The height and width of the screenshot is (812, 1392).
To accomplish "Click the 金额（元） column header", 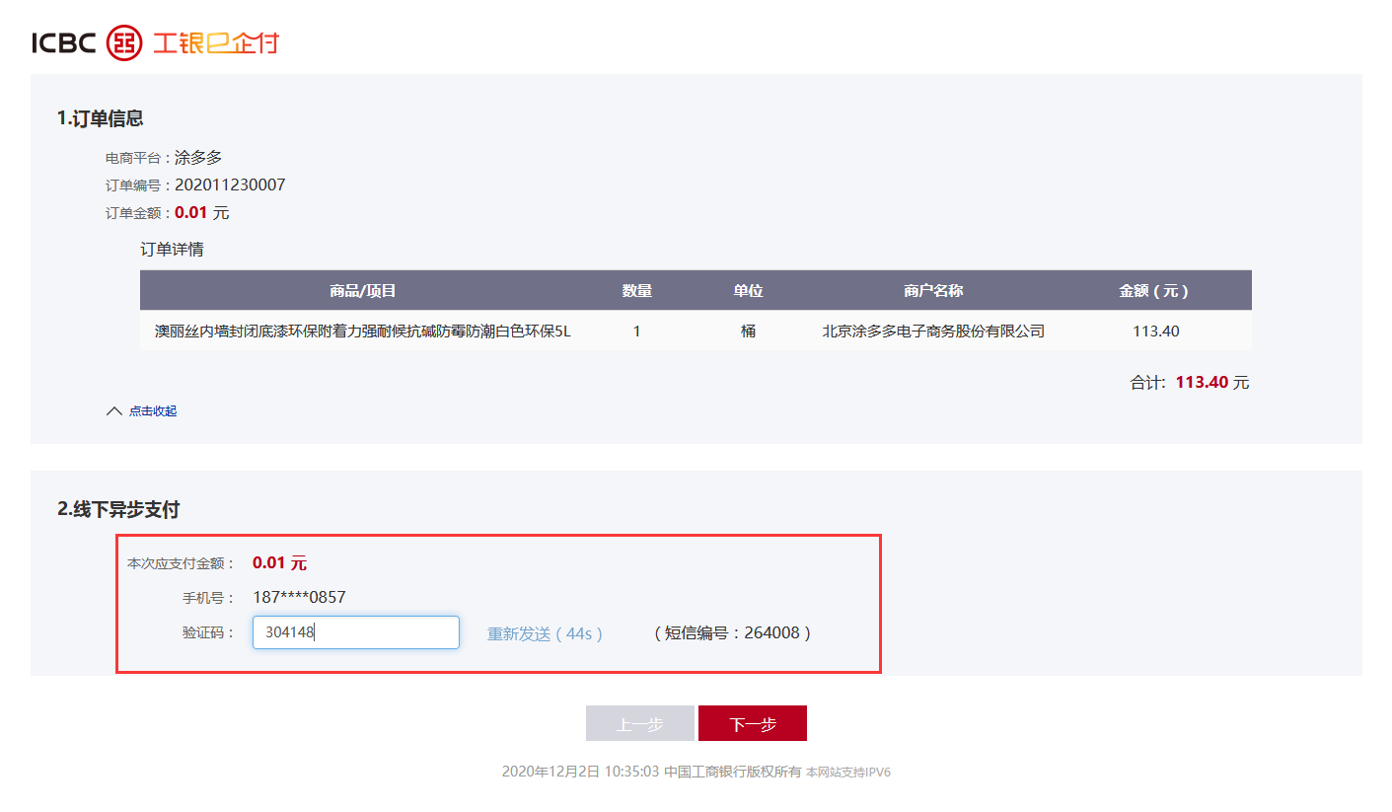I will 1155,291.
